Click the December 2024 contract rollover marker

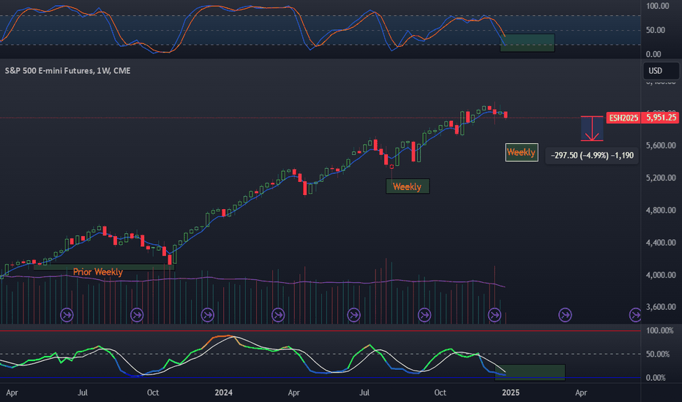tap(495, 314)
